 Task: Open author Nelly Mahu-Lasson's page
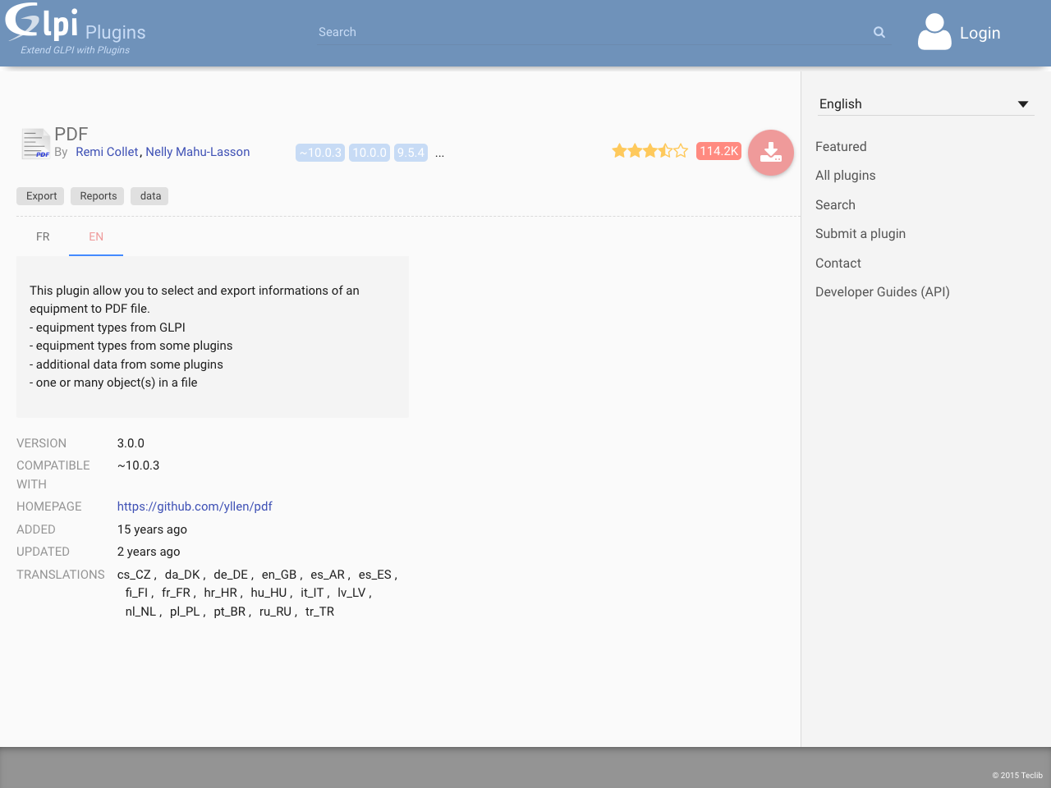click(198, 152)
